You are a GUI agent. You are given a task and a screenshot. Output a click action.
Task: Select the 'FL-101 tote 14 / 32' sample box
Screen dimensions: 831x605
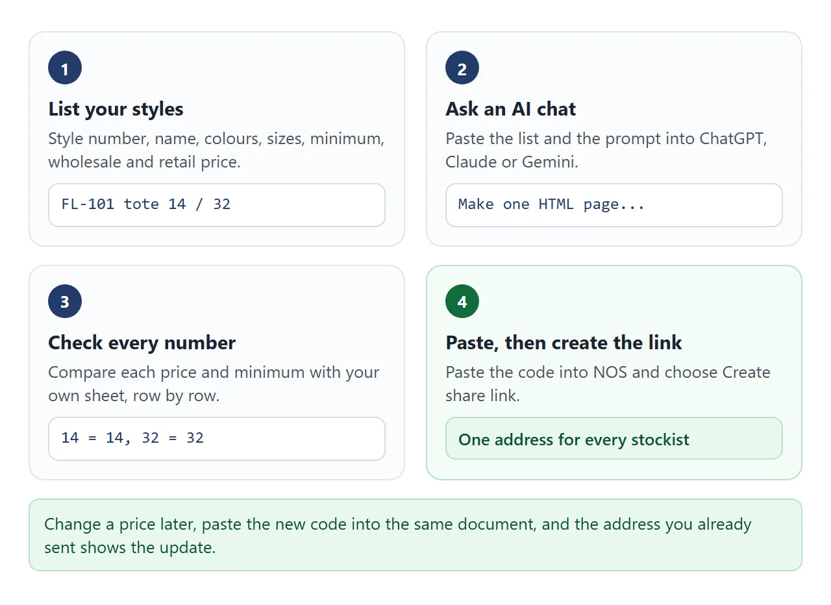tap(217, 205)
